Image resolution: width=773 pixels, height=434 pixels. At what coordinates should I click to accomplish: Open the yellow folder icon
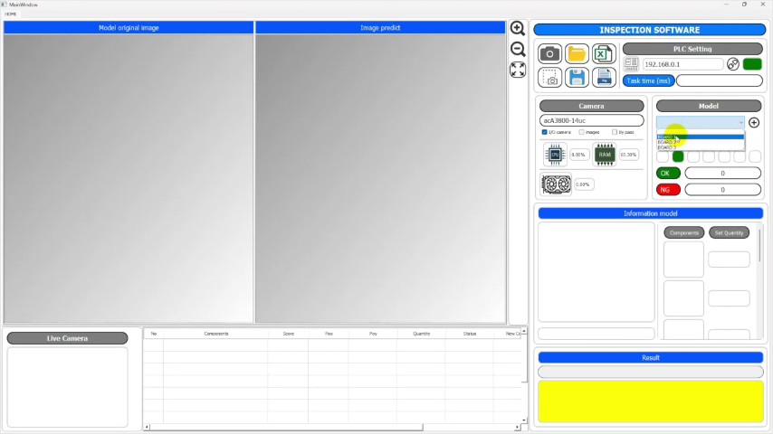pos(577,53)
